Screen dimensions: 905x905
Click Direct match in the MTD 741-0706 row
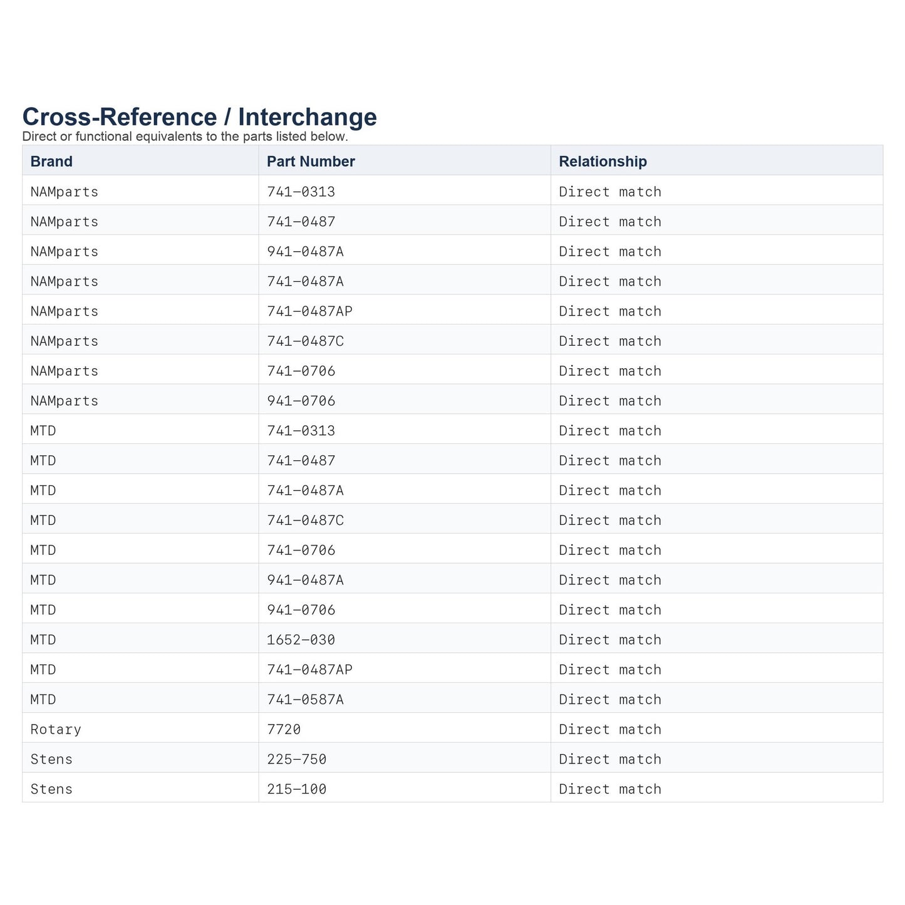(610, 551)
